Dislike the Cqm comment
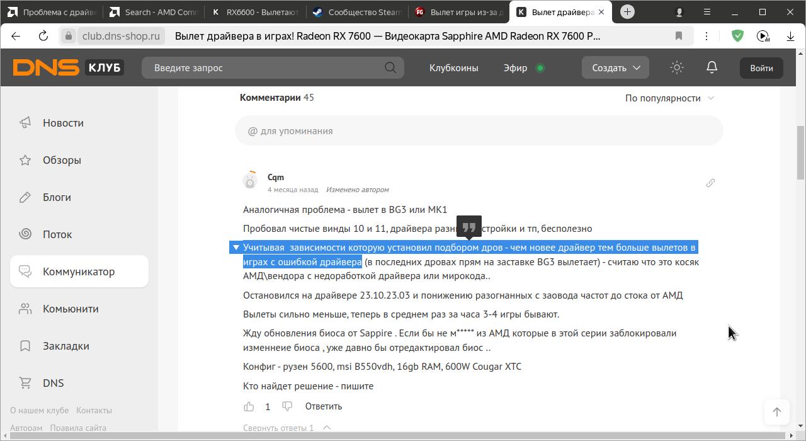Image resolution: width=806 pixels, height=441 pixels. point(287,406)
